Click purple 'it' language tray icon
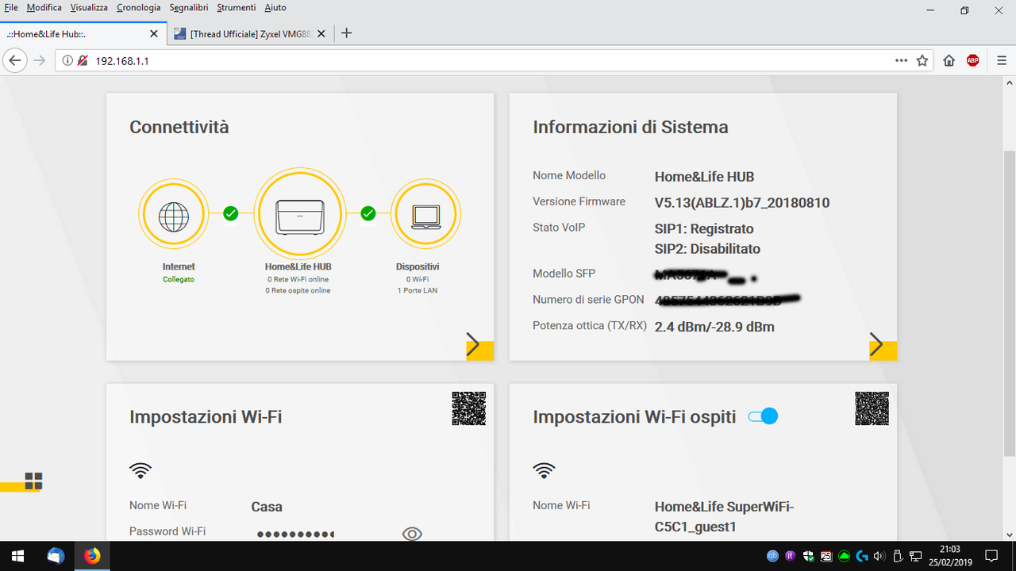 click(x=791, y=556)
